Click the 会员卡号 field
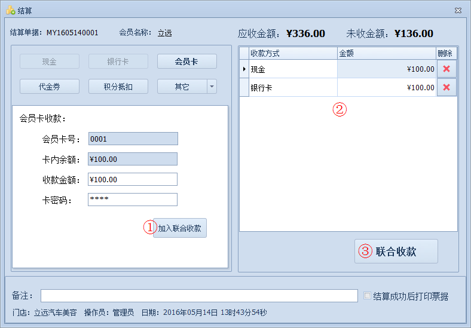The image size is (471, 328). pos(132,139)
